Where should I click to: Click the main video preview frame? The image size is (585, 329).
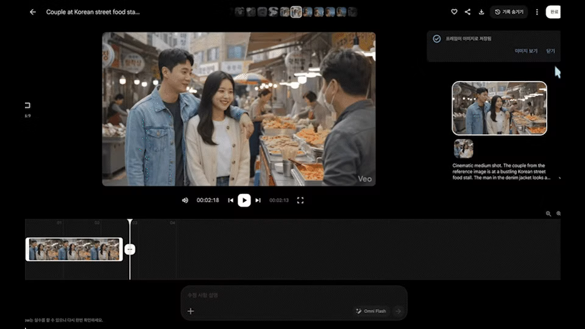239,109
